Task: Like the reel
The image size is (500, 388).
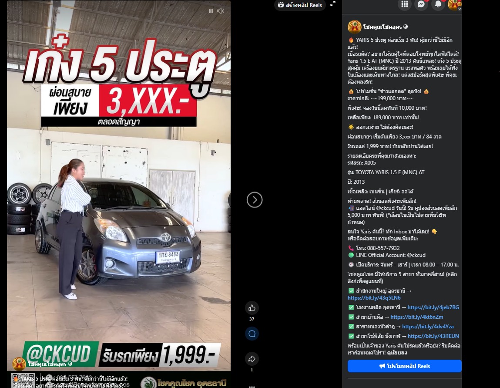Action: 252,308
